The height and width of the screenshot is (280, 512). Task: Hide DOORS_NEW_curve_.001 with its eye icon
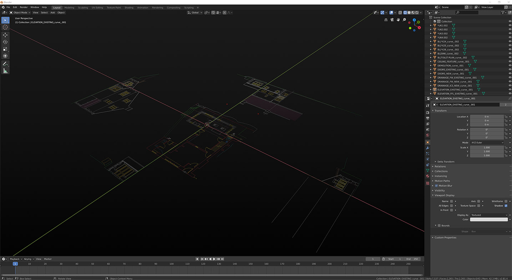click(510, 73)
